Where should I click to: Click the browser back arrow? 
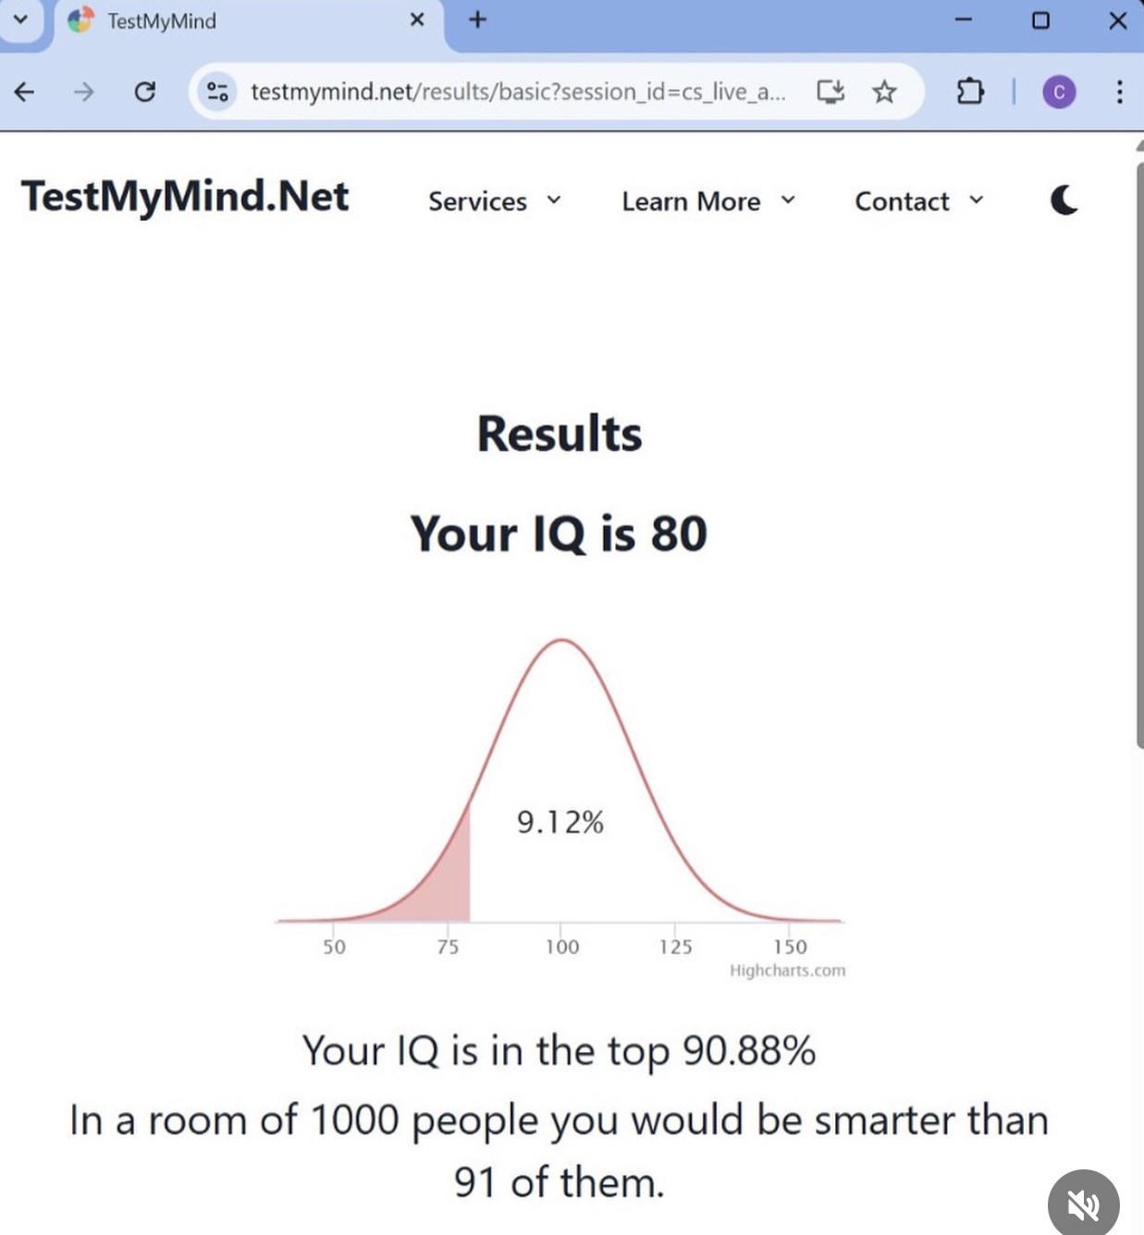pyautogui.click(x=25, y=92)
